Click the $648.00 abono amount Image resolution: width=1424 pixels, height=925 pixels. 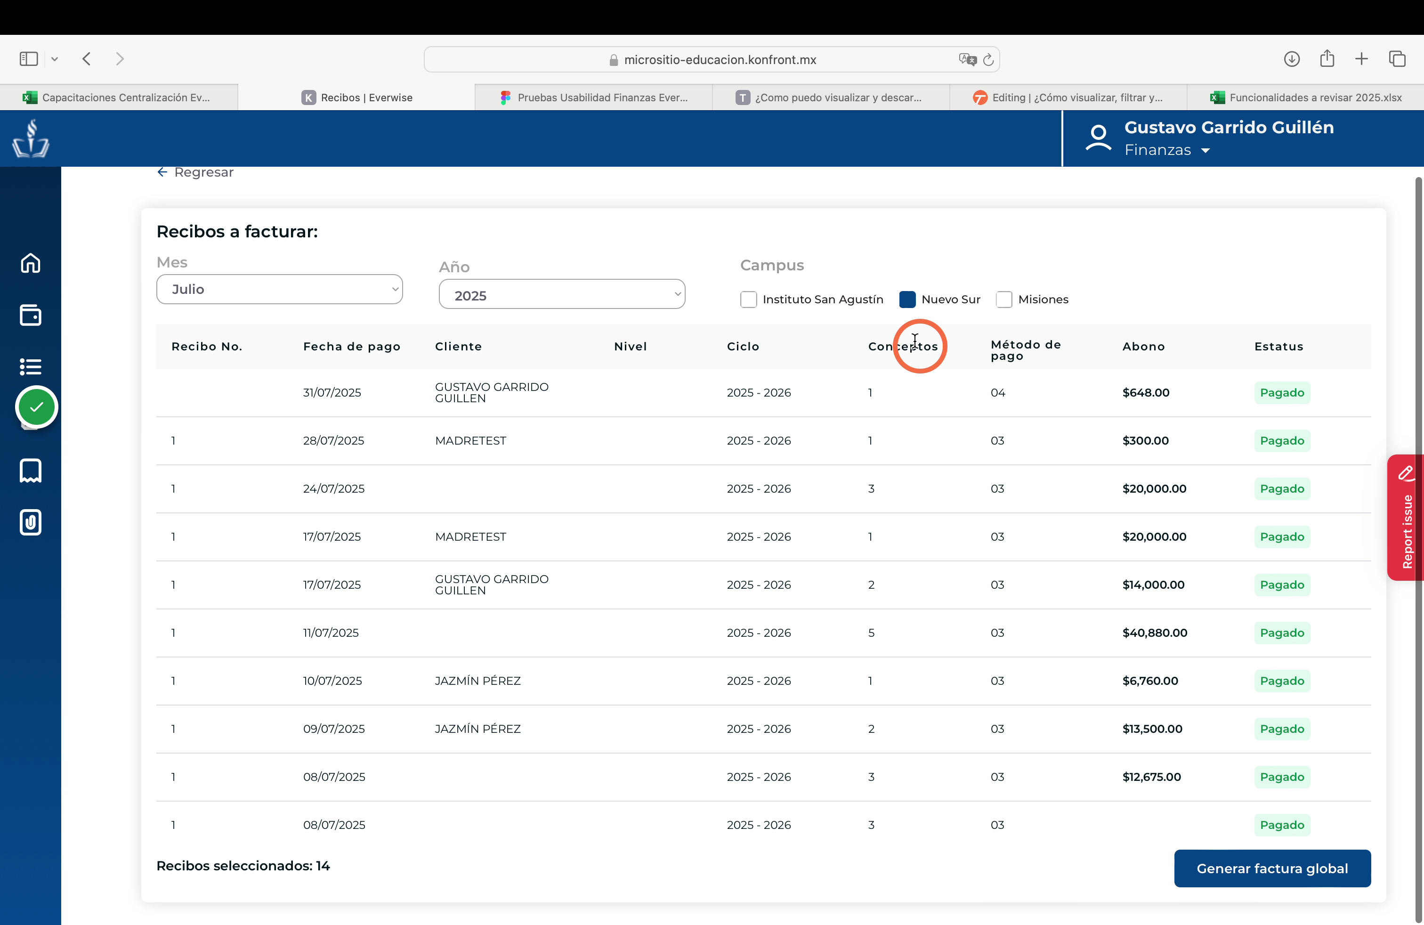[1146, 392]
